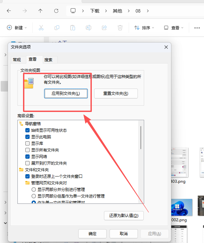The width and height of the screenshot is (204, 243).
Task: Click the Delete trash can icon
Action: 120,28
